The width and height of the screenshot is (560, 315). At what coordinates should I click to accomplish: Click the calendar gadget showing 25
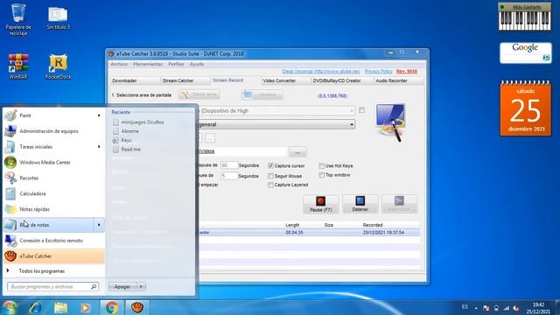(525, 108)
